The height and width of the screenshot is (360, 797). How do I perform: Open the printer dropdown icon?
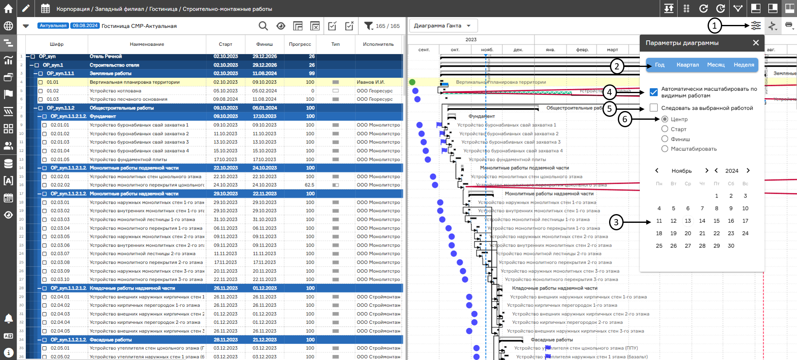click(790, 26)
